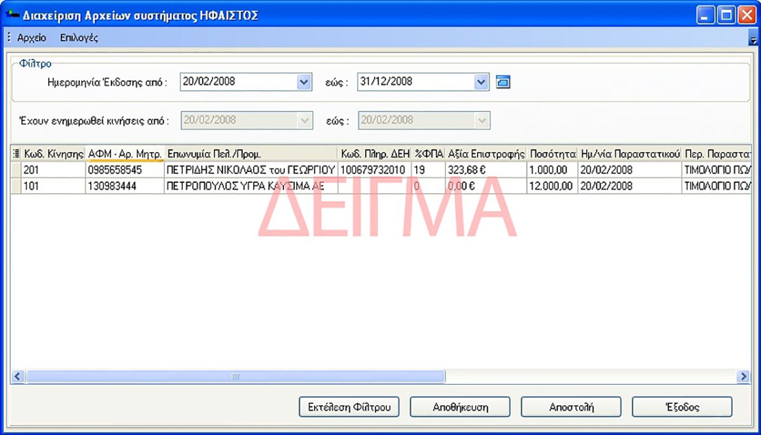Open the Αρχείο menu
This screenshot has width=761, height=435.
pos(32,37)
